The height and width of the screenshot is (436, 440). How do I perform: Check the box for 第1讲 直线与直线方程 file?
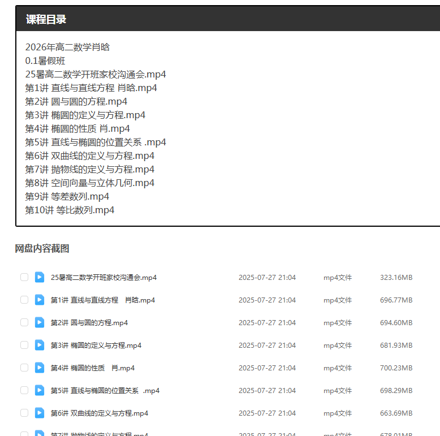tap(24, 300)
